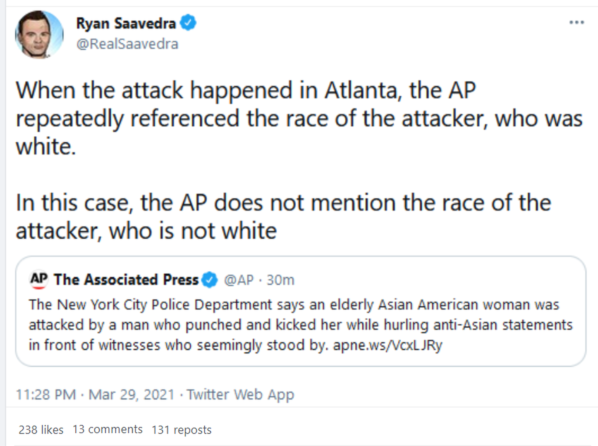598x446 pixels.
Task: Click the 30m timestamp on quoted tweet
Action: click(x=280, y=280)
